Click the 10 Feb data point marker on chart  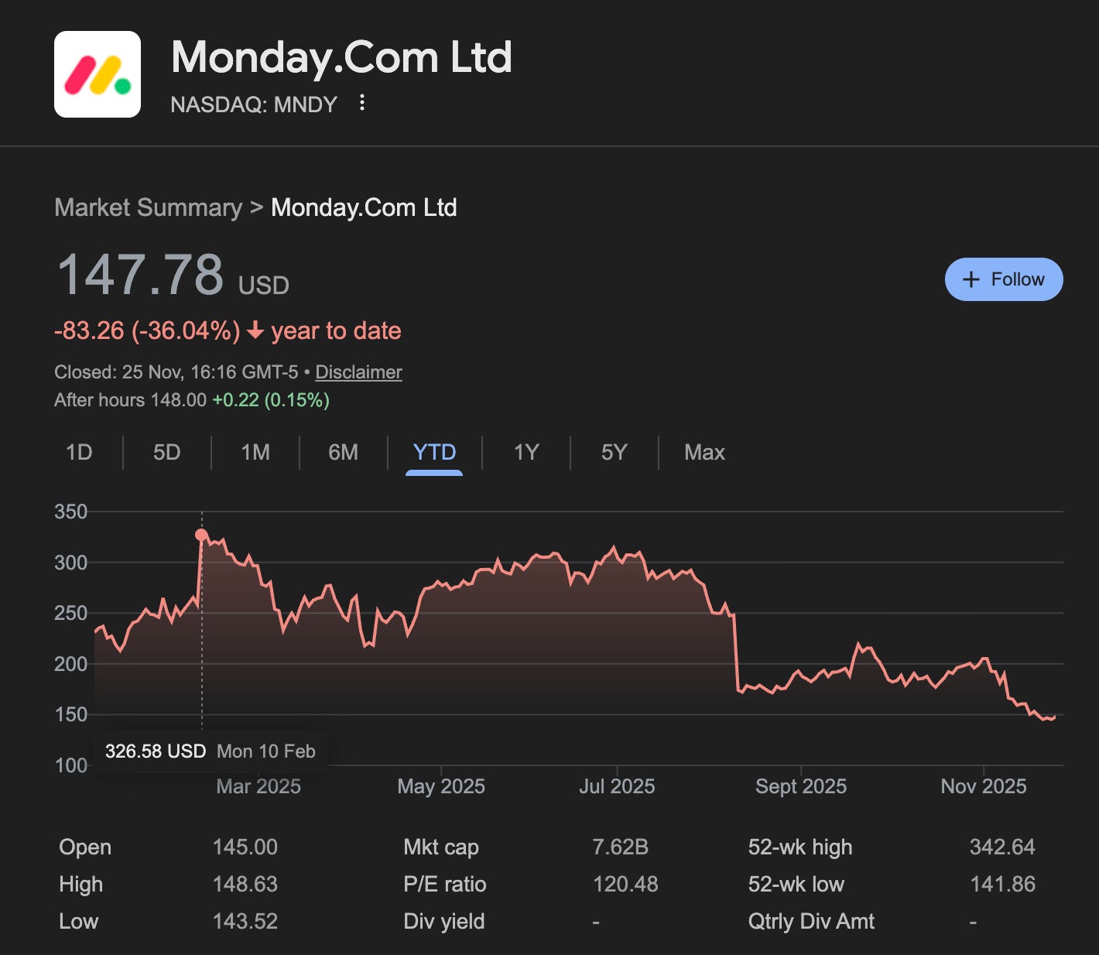click(201, 535)
